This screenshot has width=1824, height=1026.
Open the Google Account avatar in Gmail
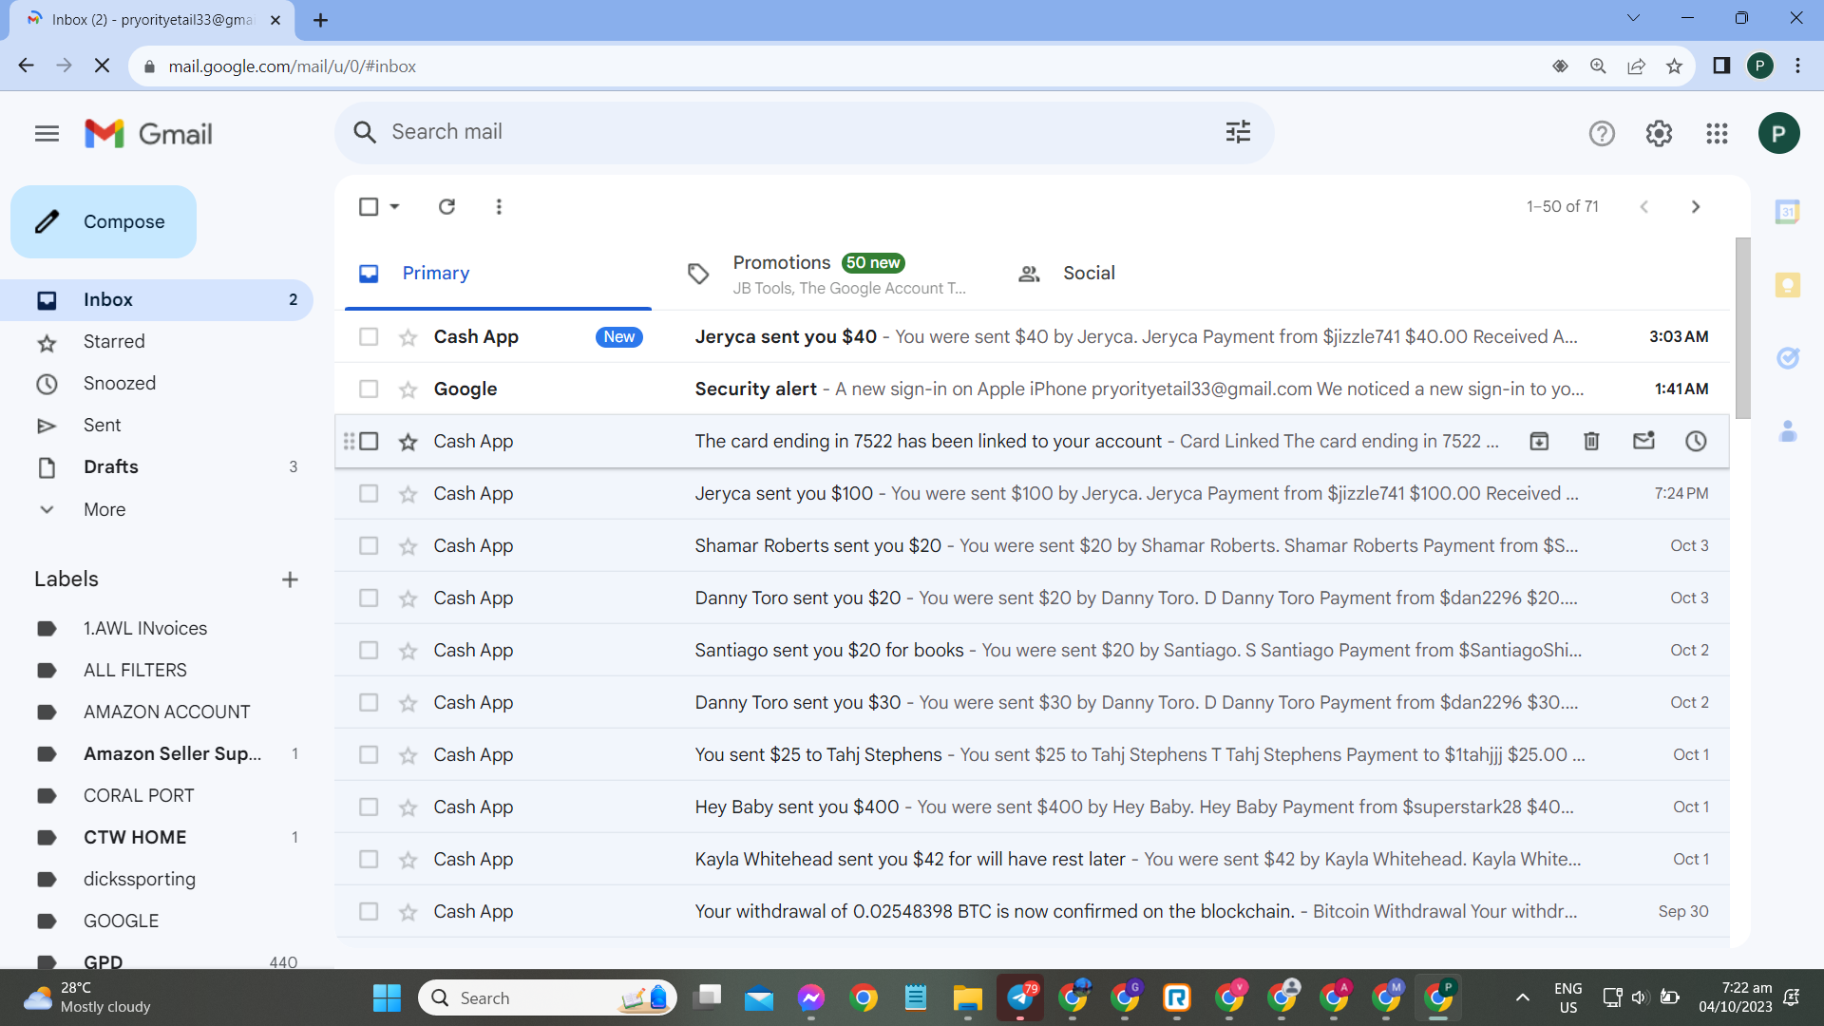click(x=1778, y=134)
